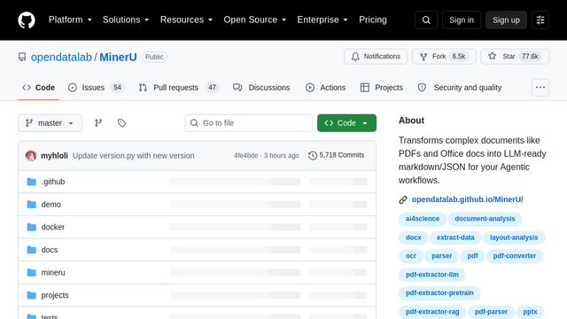Image resolution: width=567 pixels, height=319 pixels.
Task: Switch to the Projects tab
Action: pos(382,88)
